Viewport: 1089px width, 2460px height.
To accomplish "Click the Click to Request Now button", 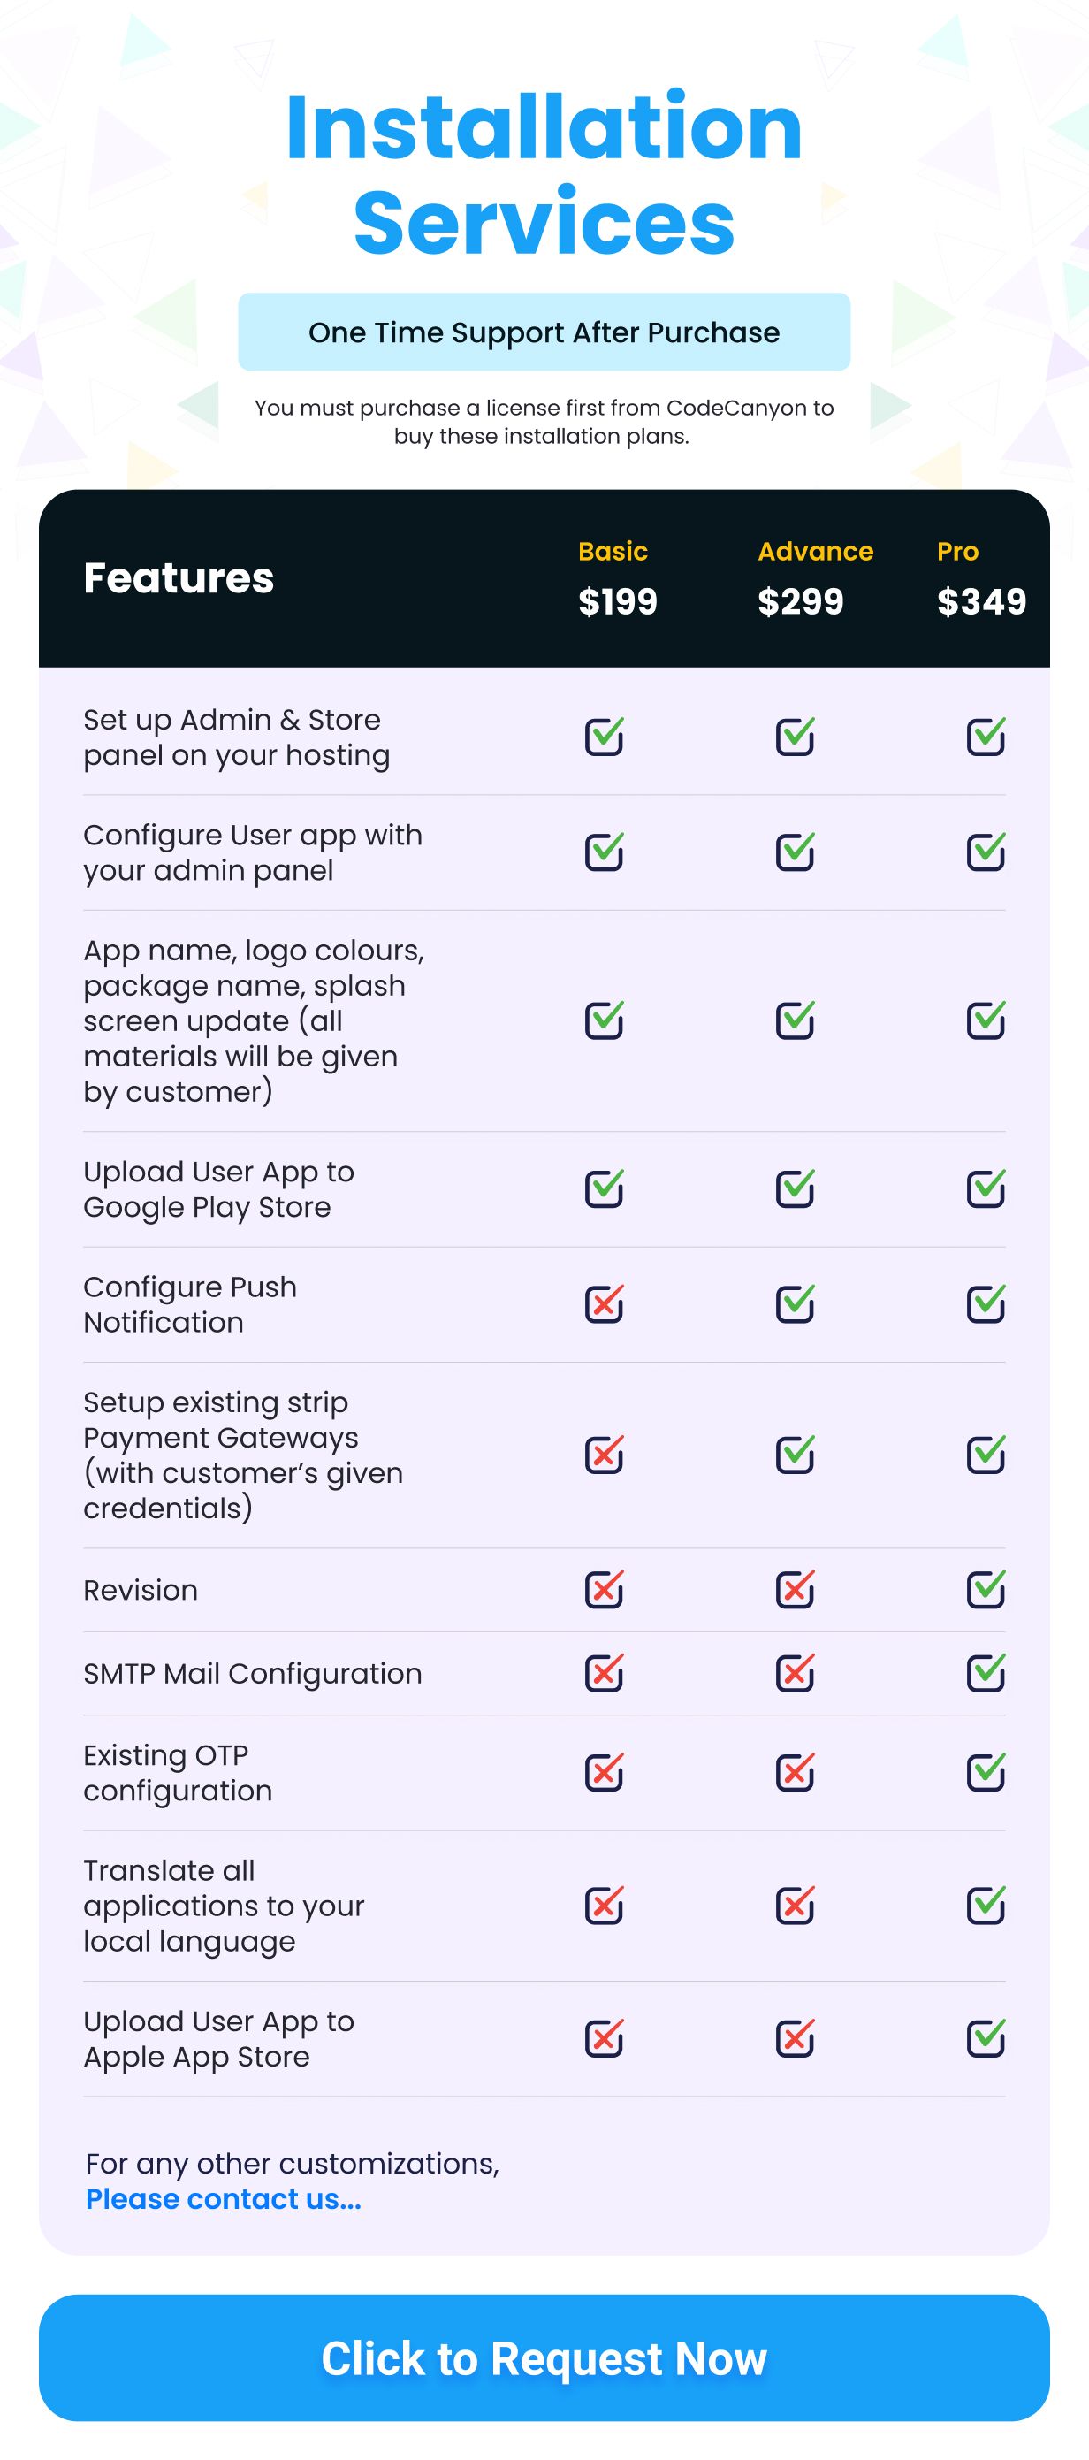I will pyautogui.click(x=544, y=2357).
